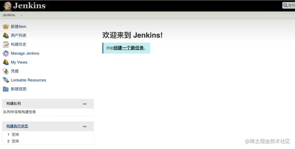Screen dimensions: 295x149
Task: Open the 新建视图 link
Action: [x=19, y=89]
